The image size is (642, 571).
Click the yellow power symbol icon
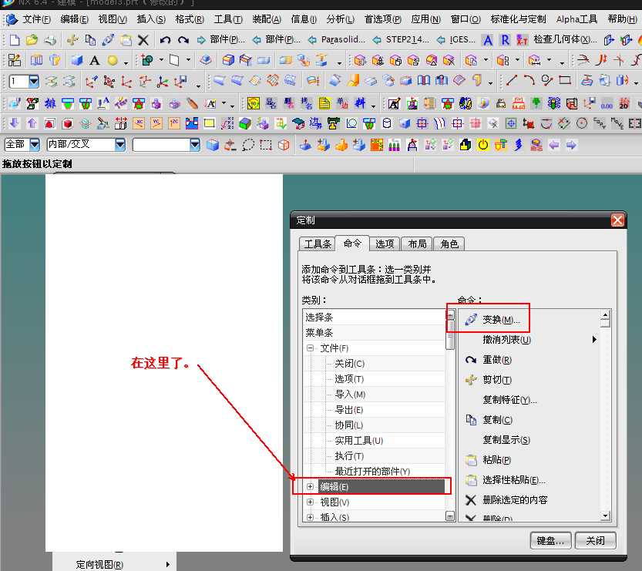(483, 145)
